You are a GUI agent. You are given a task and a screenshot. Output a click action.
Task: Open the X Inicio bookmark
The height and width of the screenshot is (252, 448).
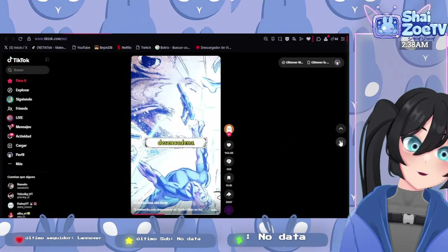click(x=16, y=48)
